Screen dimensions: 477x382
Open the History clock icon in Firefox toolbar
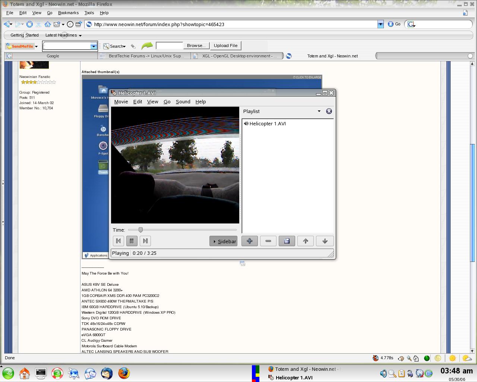coord(70,24)
